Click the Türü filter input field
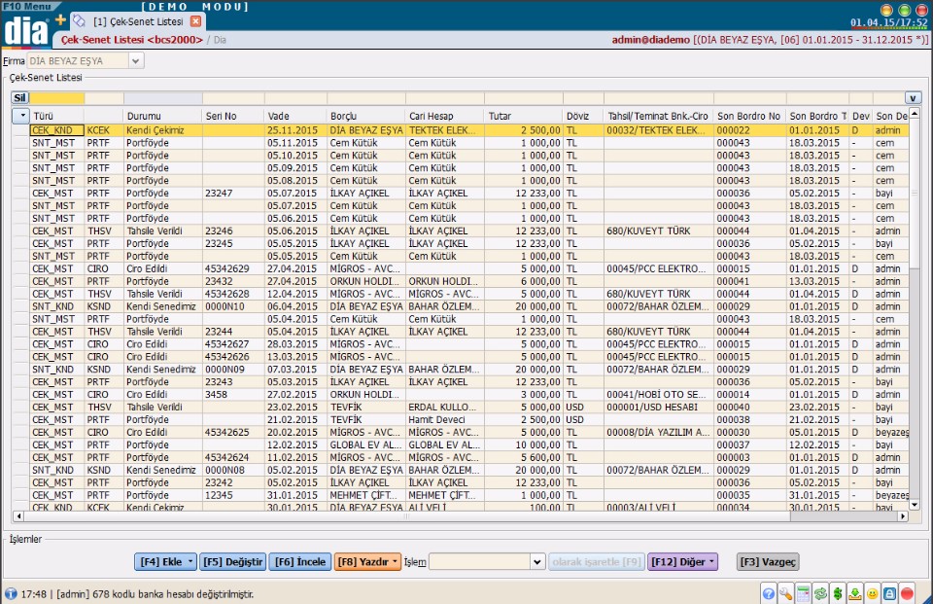Screen dimensions: 933x604 point(57,97)
